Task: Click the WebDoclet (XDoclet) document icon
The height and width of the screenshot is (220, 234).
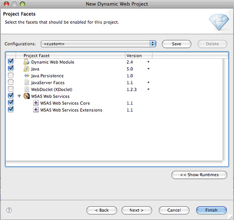Action: pos(27,89)
